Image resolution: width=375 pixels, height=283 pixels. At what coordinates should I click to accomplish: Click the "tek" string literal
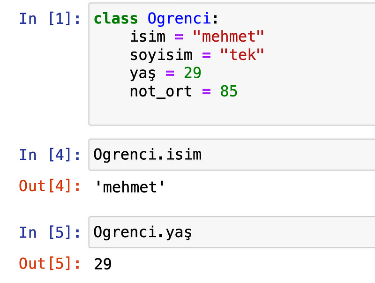point(242,55)
